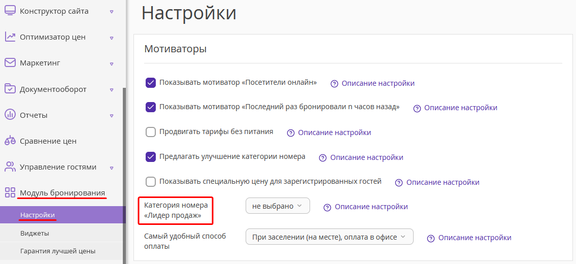Open Описание настройки link for специальную цену
The image size is (576, 264).
(x=443, y=182)
